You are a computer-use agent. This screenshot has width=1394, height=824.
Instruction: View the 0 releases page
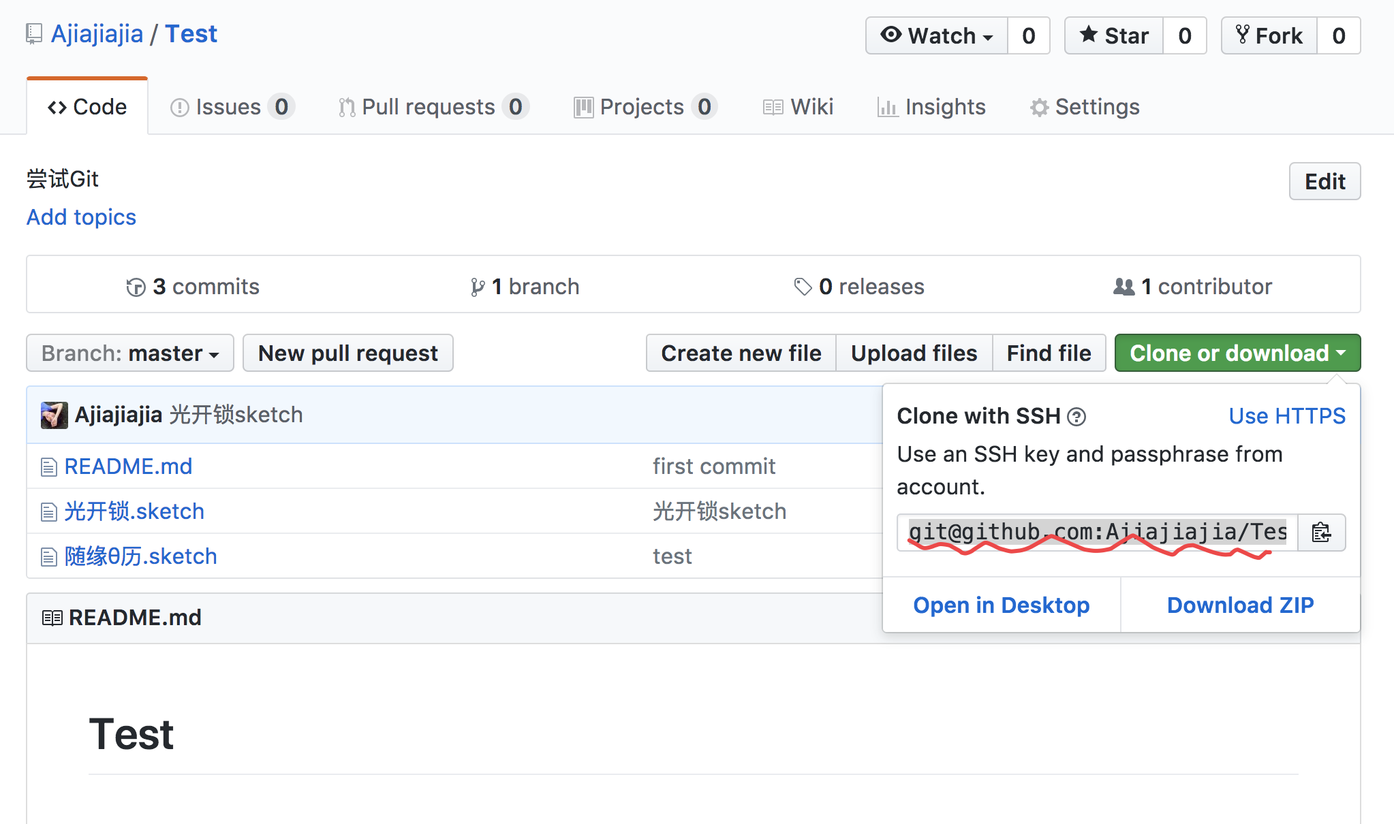coord(859,287)
